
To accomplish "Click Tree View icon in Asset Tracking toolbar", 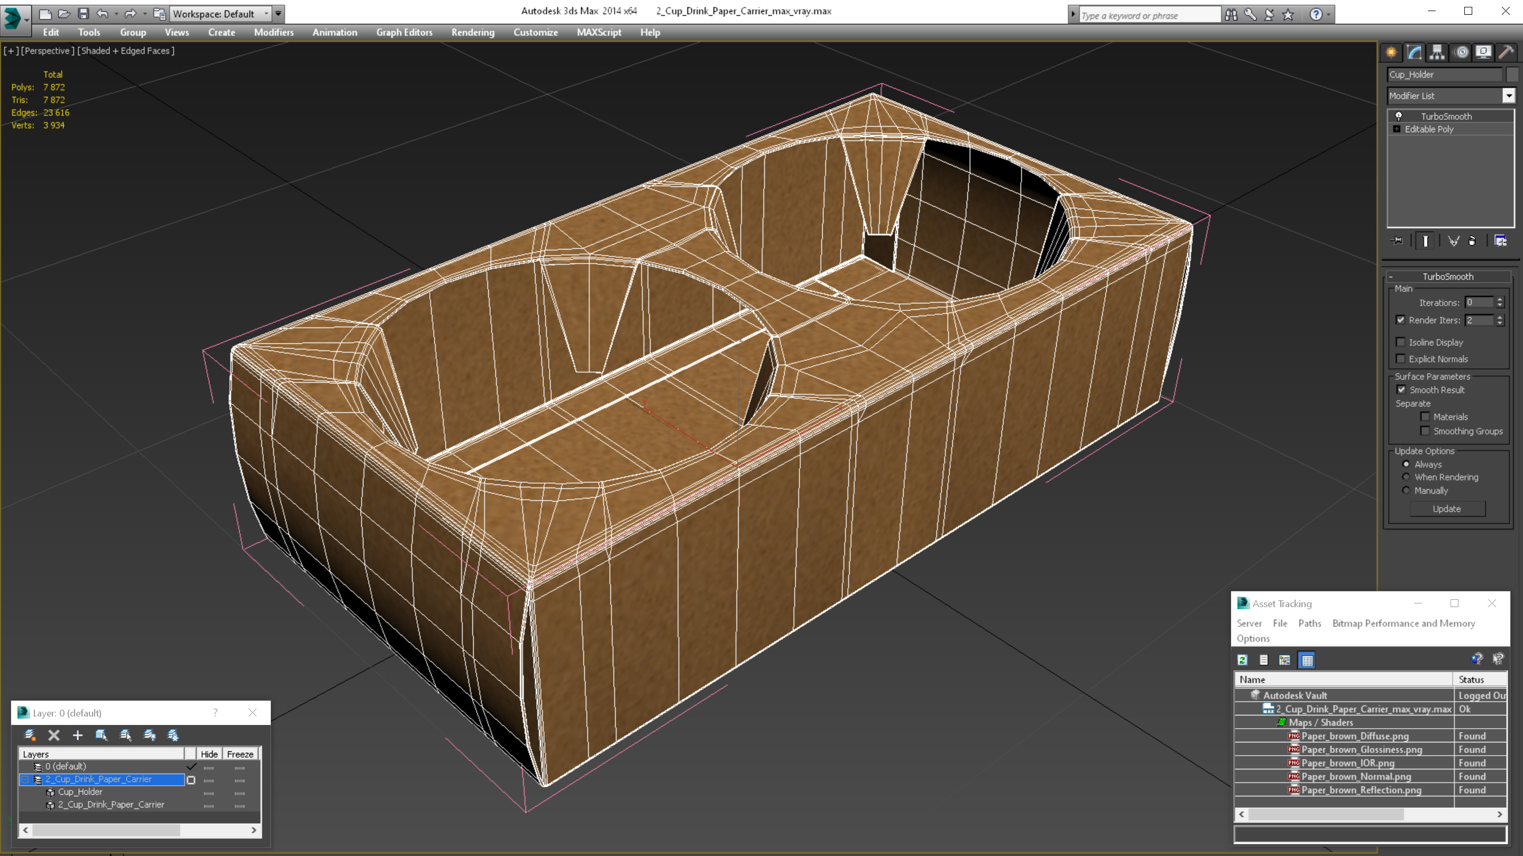I will (x=1285, y=660).
